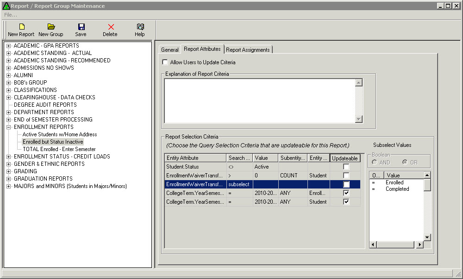Viewport: 463px width, 279px height.
Task: Uncheck Updateable on the last CollegeTerm row
Action: tap(346, 202)
